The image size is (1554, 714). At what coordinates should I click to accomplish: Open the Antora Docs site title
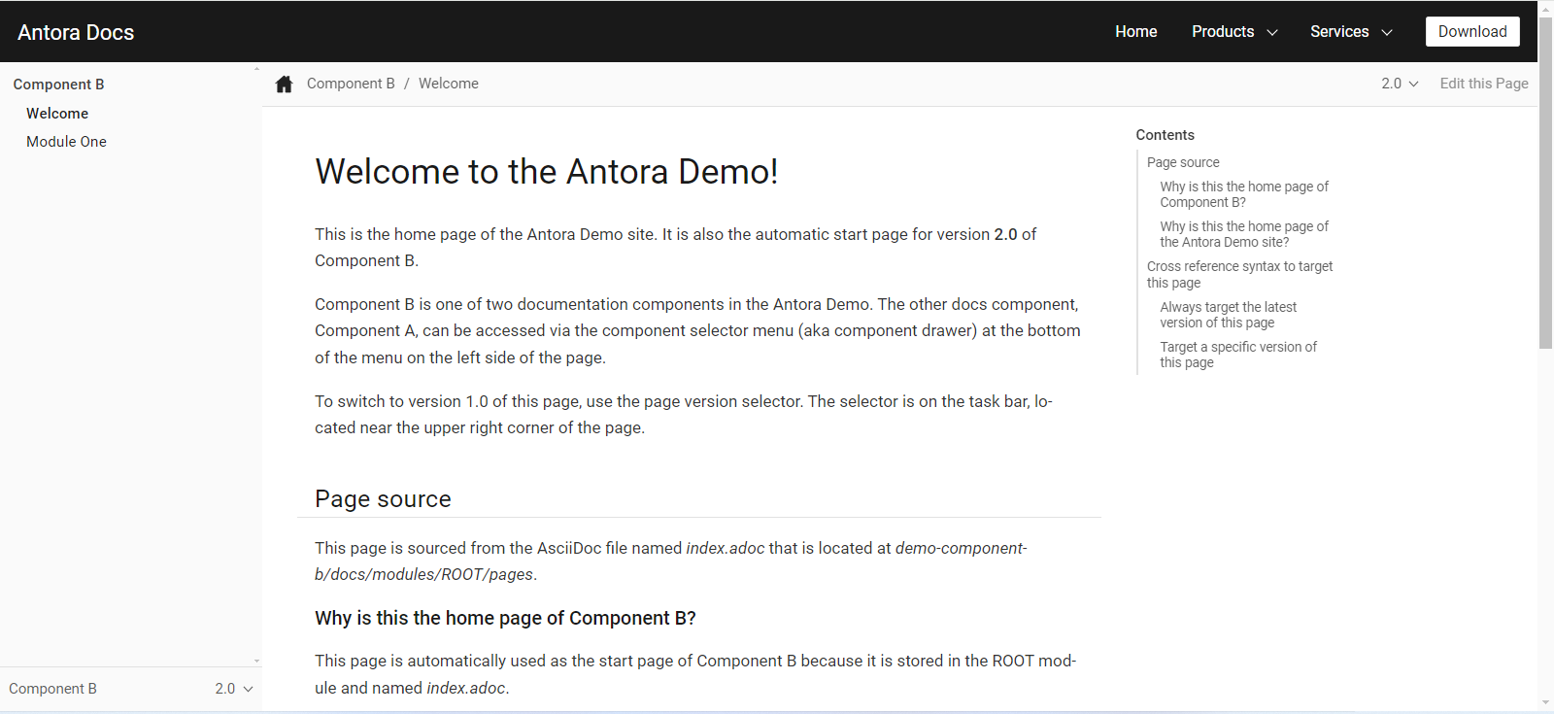[x=76, y=32]
